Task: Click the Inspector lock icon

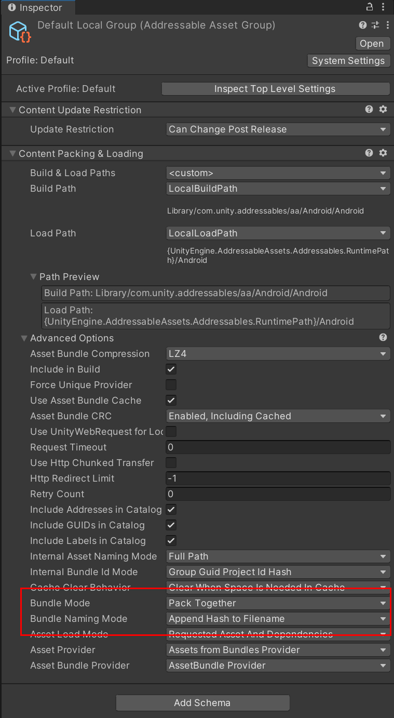Action: point(370,7)
